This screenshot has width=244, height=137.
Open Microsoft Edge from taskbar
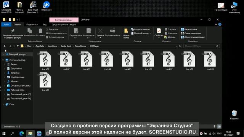(21, 134)
